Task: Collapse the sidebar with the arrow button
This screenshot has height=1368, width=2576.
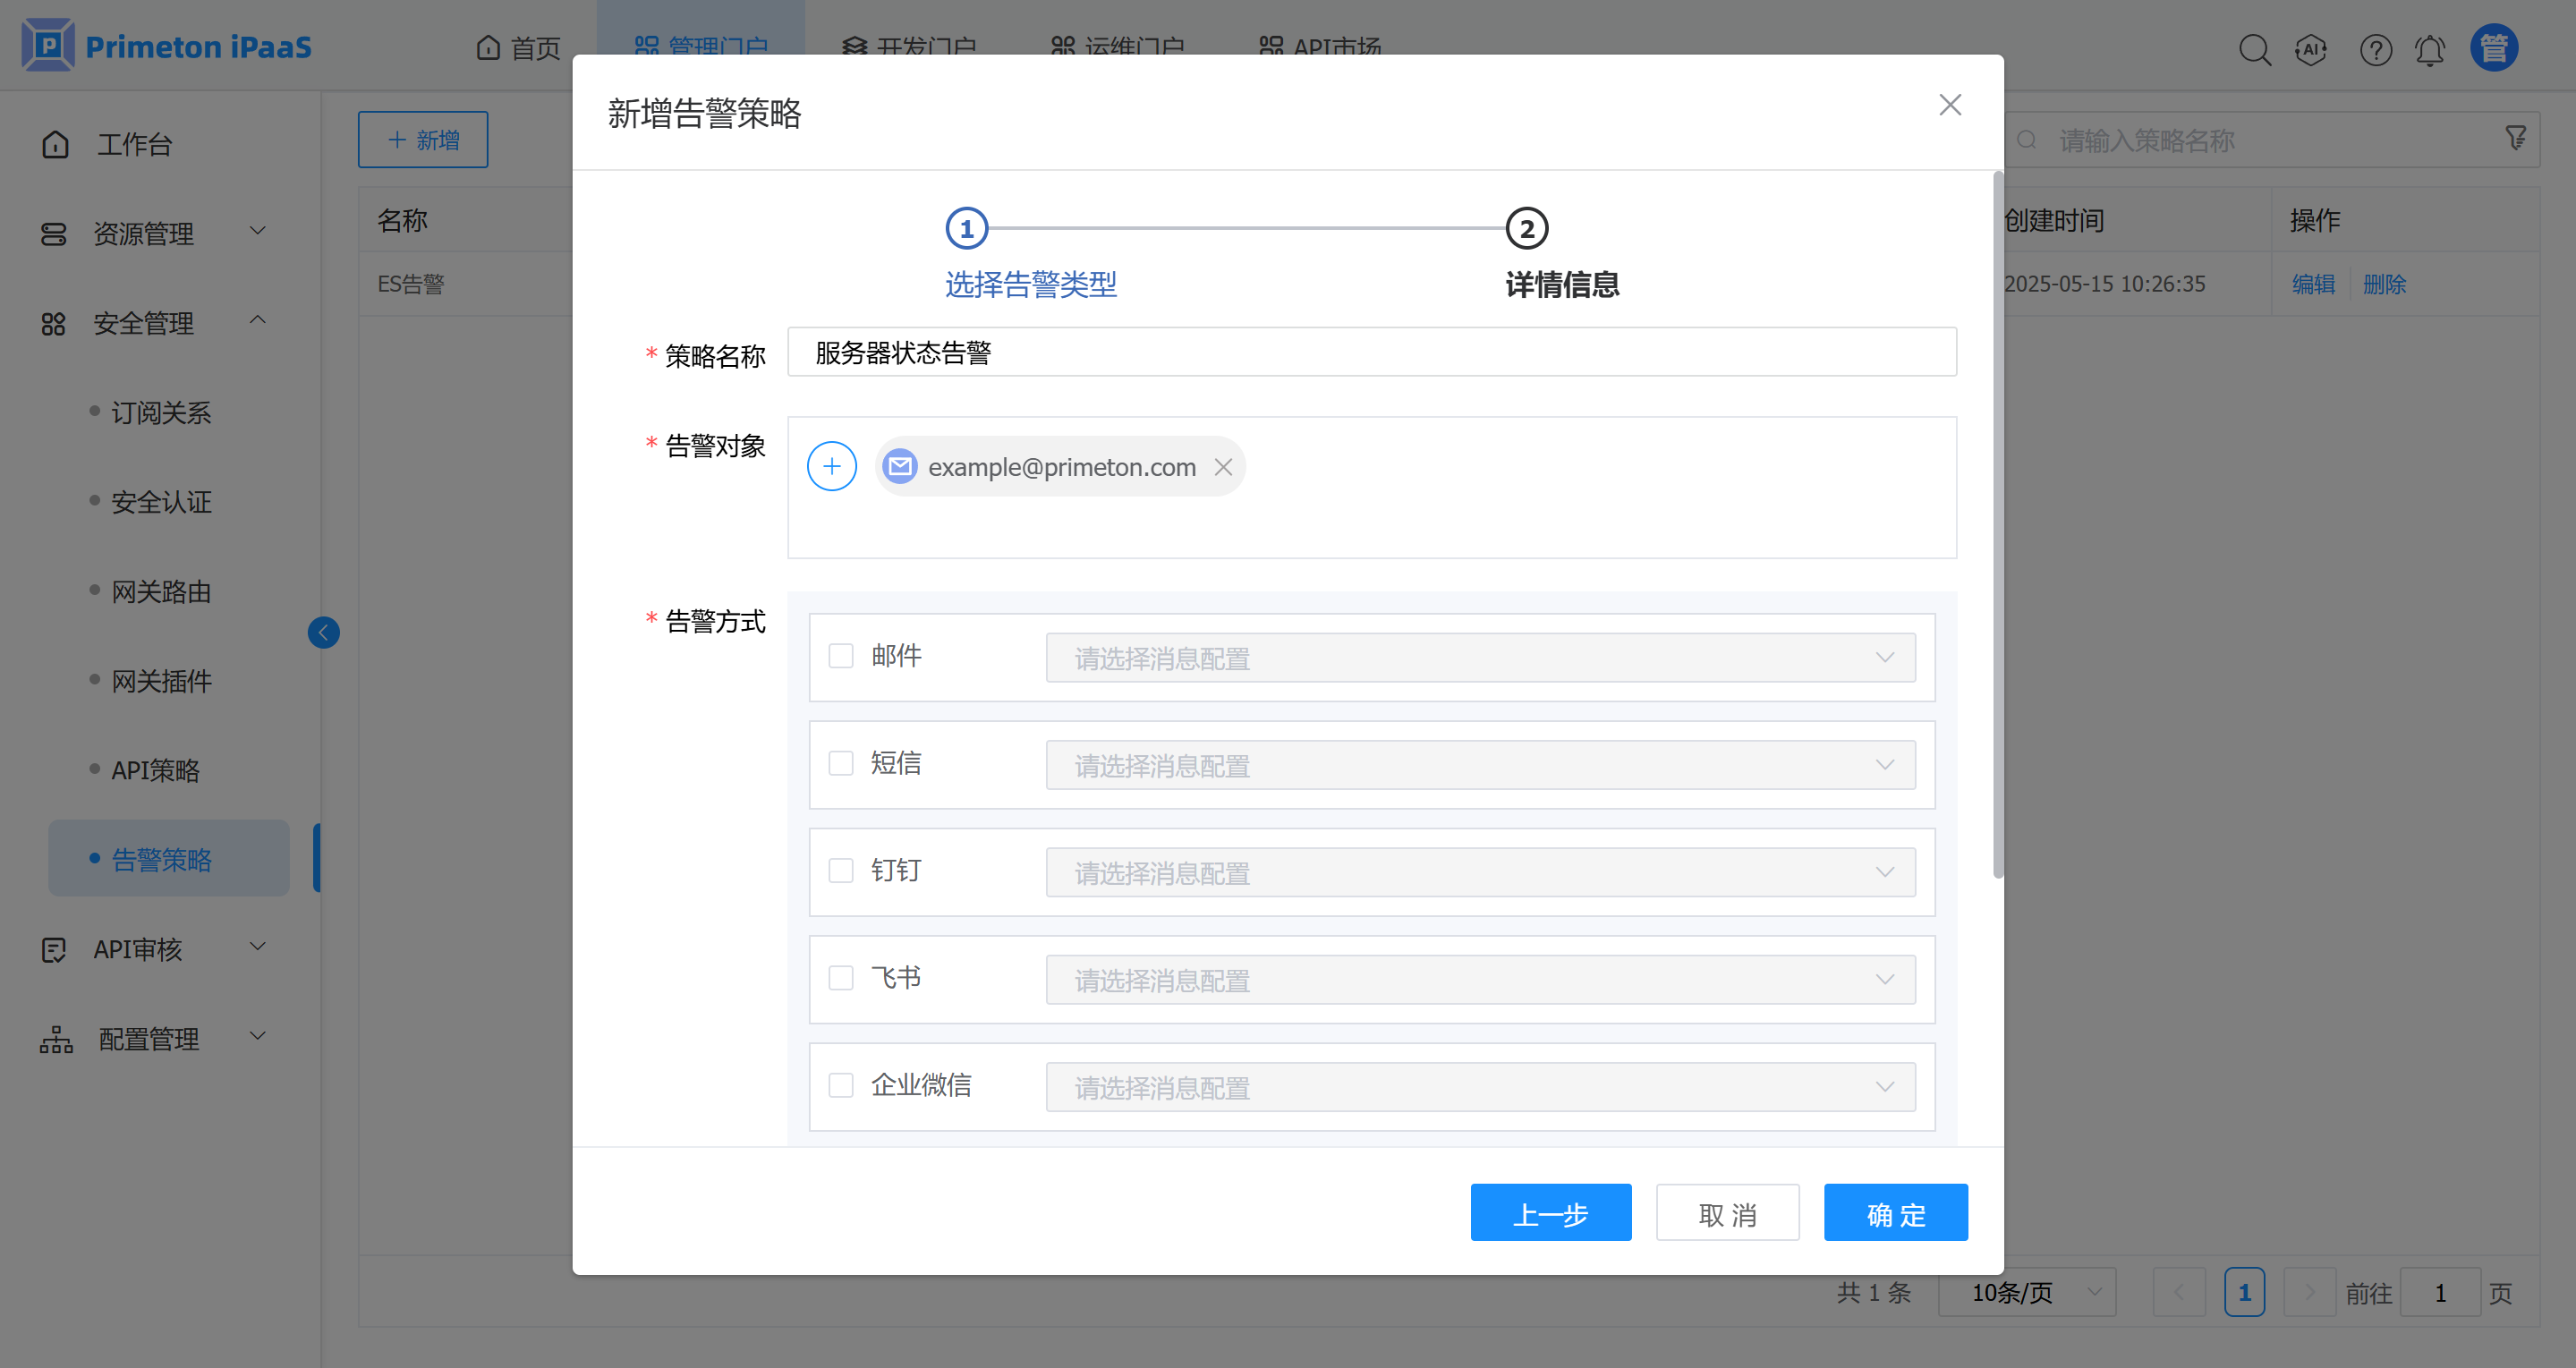Action: point(323,632)
